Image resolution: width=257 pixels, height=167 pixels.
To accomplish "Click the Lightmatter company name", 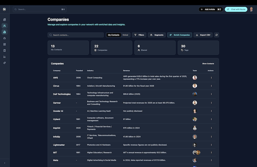I will click(x=59, y=145).
